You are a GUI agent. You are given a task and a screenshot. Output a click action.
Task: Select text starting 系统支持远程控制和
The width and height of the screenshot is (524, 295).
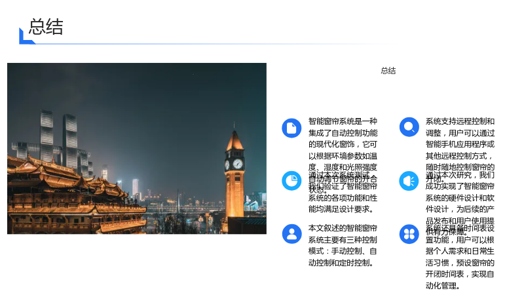460,150
